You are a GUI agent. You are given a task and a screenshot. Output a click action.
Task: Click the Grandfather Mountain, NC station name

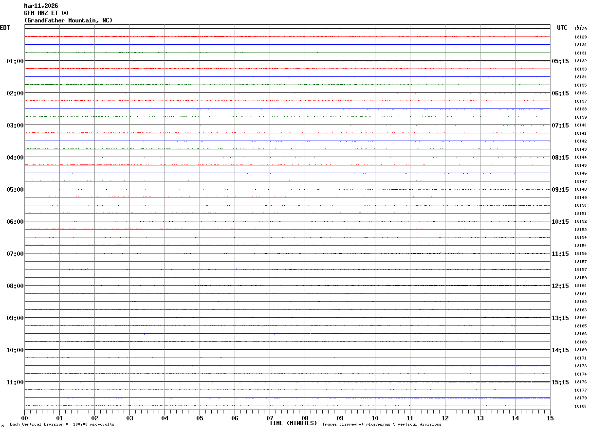(68, 20)
